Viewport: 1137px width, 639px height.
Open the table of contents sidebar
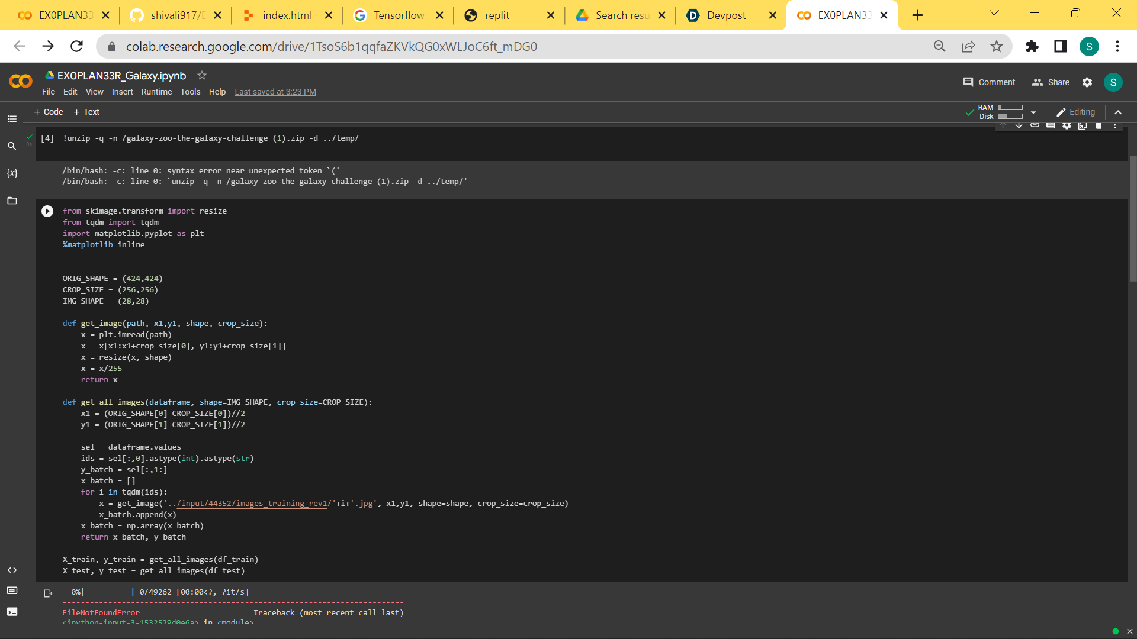(x=12, y=119)
